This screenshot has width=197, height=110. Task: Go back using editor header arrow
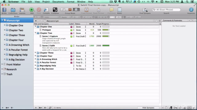click(36, 21)
